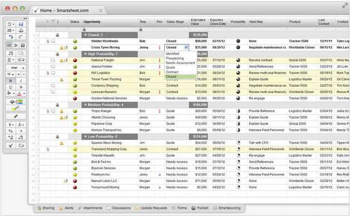
Task: Open text alignment dropdown
Action: click(x=11, y=59)
